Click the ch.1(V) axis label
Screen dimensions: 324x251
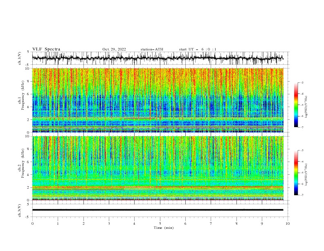coord(20,58)
